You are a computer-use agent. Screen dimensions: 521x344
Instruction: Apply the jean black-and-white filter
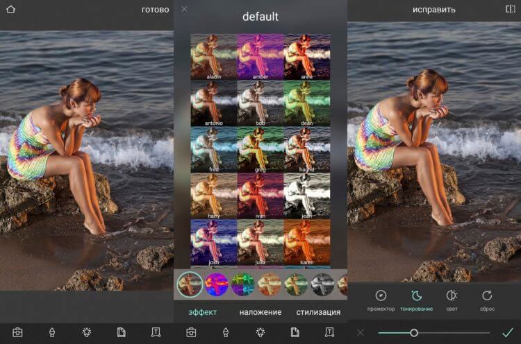point(307,196)
